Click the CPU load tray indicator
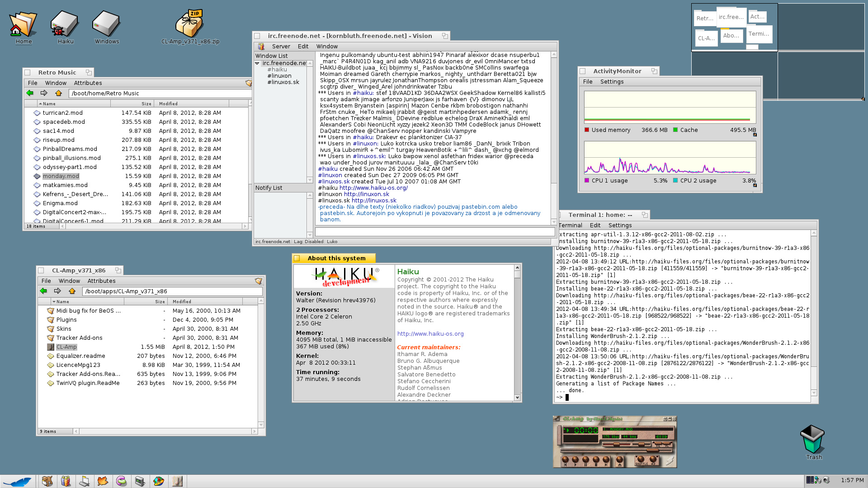 pyautogui.click(x=810, y=480)
